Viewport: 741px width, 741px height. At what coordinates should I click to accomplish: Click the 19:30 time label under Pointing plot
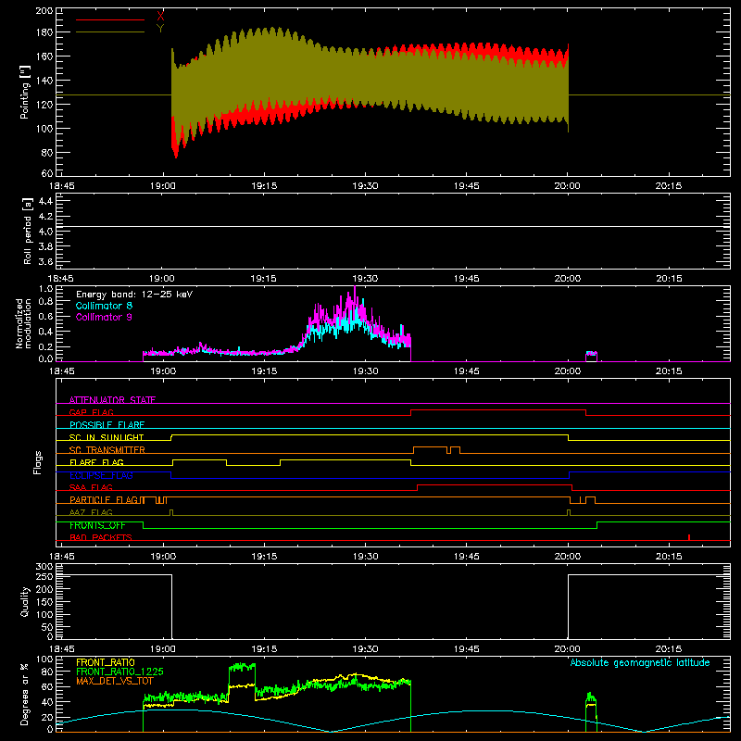(x=365, y=186)
